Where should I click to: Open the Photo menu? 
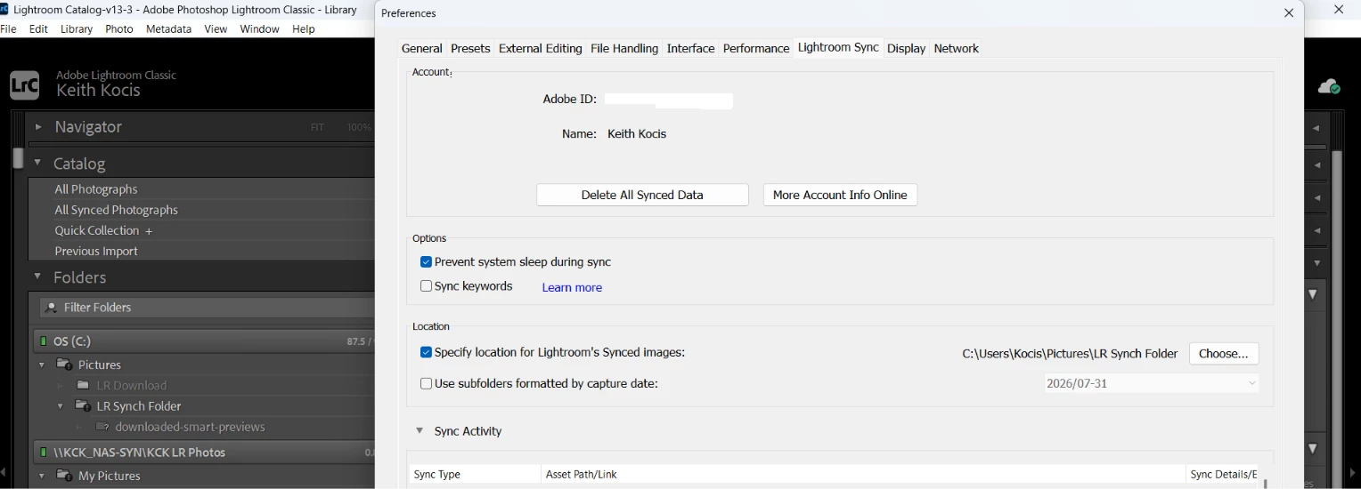[x=118, y=28]
